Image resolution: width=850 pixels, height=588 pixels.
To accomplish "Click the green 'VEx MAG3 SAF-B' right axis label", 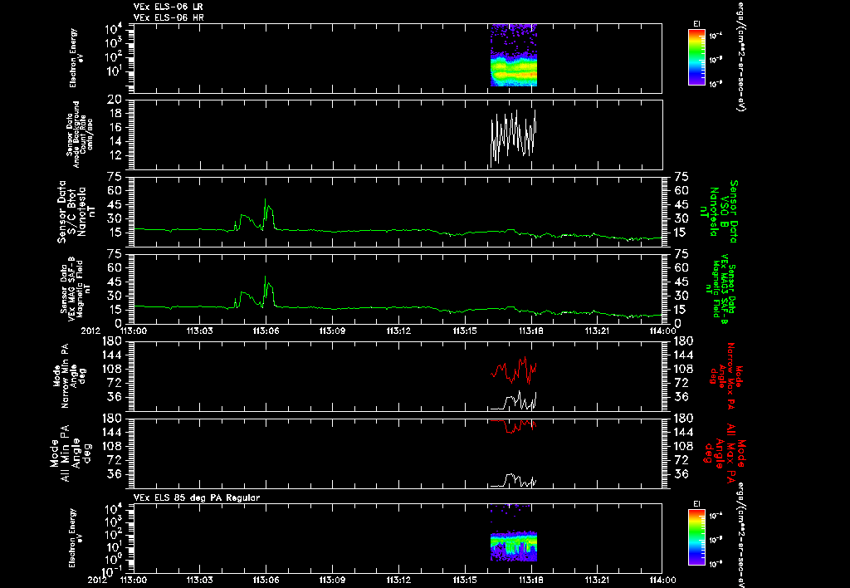I will pos(720,289).
